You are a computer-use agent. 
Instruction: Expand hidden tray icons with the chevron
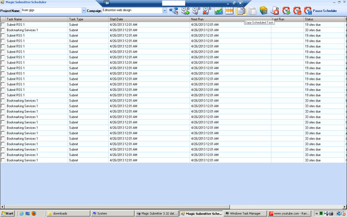point(317,213)
